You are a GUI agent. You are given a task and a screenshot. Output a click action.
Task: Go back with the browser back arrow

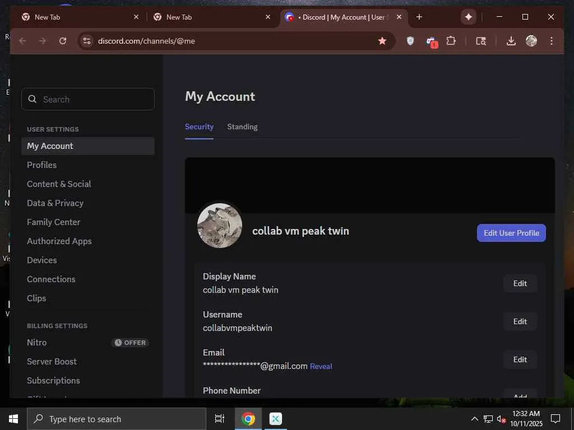point(22,41)
